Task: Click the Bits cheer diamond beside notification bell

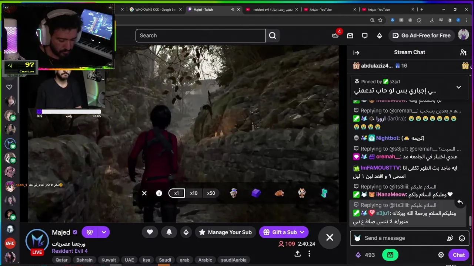Action: pos(186,232)
